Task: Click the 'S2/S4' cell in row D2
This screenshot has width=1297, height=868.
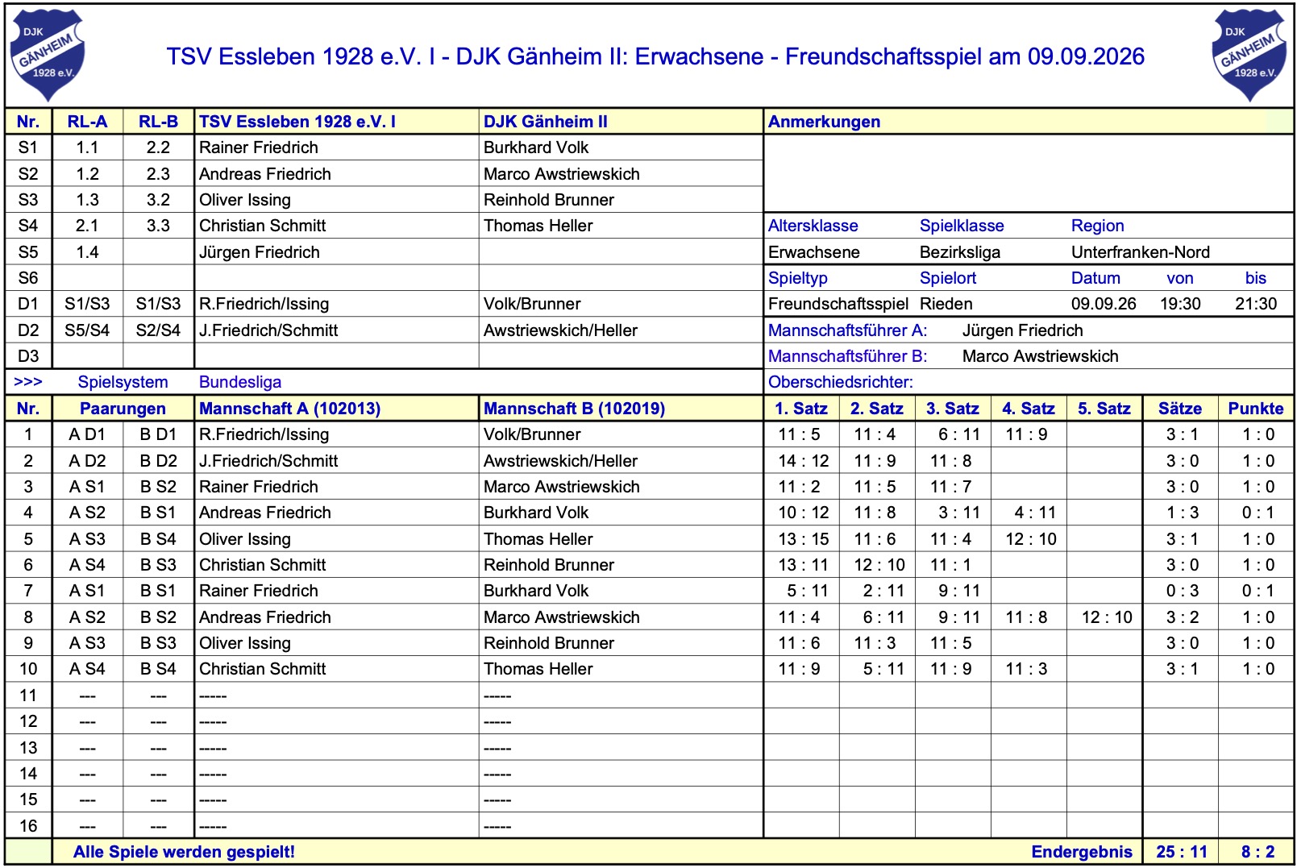Action: 158,330
